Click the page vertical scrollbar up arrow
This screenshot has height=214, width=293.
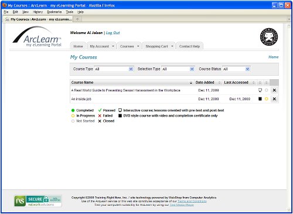(289, 26)
